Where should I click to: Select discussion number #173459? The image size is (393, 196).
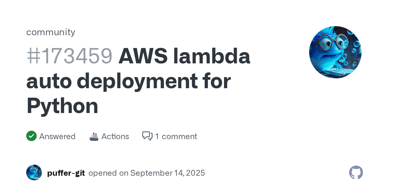69,56
